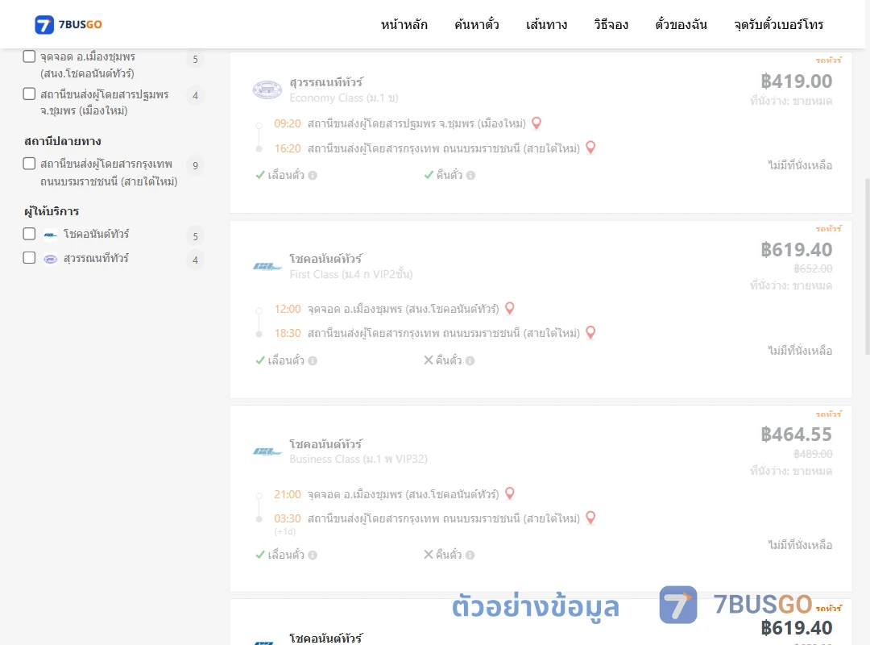Click เลื่อนตั๋ว info icon on 12:00 trip

pyautogui.click(x=313, y=361)
